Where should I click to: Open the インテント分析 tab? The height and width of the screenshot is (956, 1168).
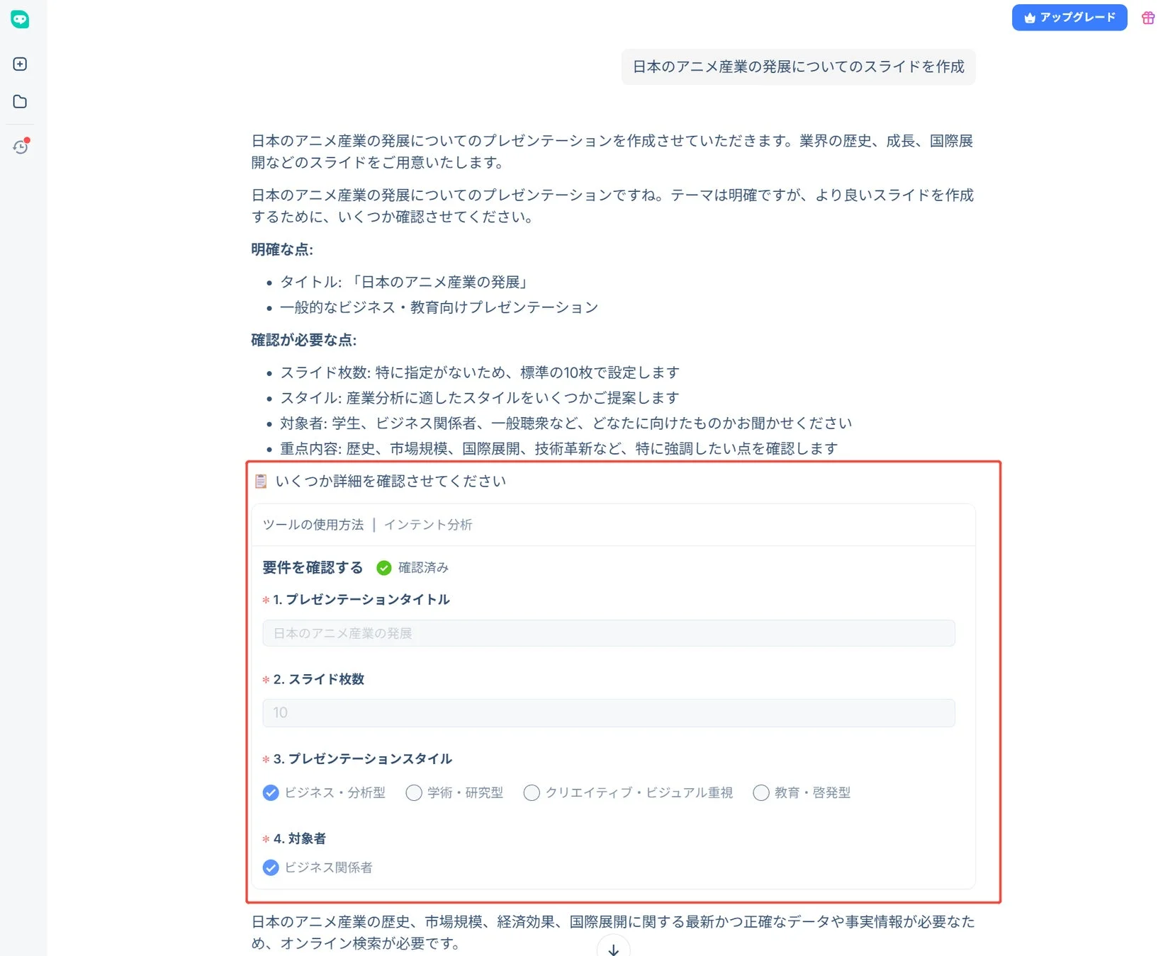click(x=428, y=525)
